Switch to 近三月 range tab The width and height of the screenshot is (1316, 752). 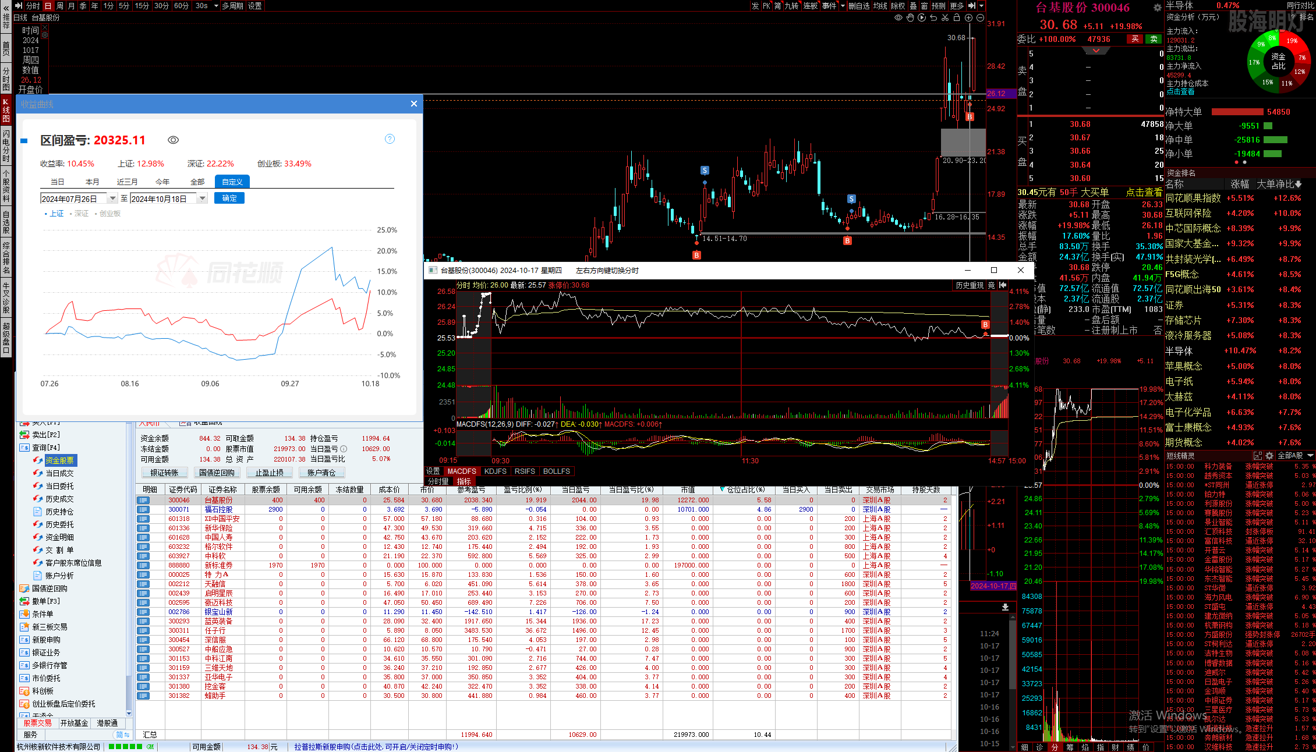click(x=127, y=182)
